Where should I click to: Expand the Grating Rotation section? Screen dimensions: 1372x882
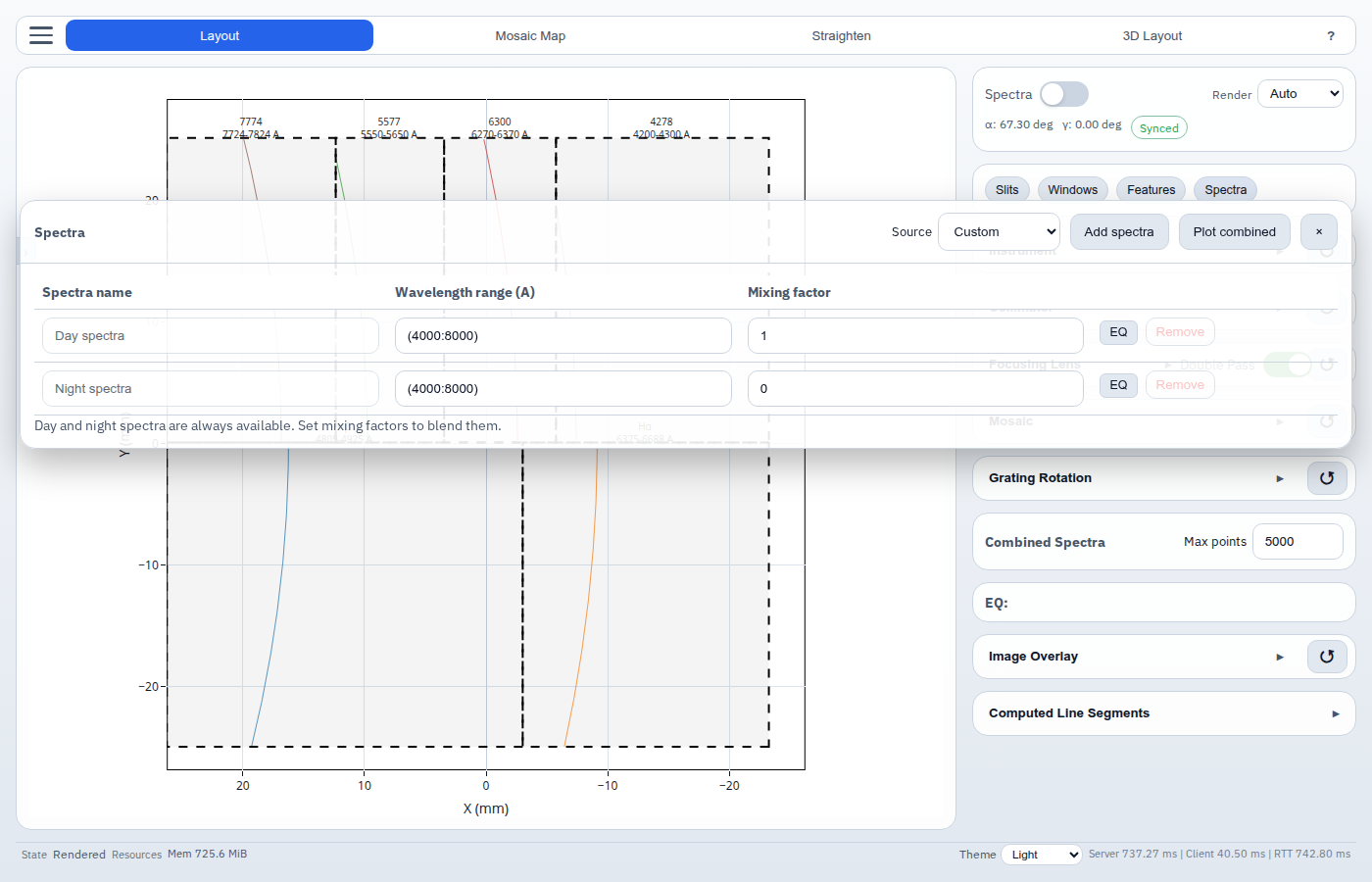coord(1280,478)
